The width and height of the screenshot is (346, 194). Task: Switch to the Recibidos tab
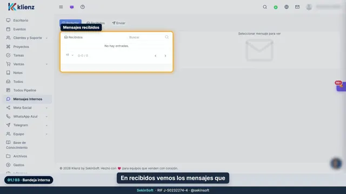[96, 23]
